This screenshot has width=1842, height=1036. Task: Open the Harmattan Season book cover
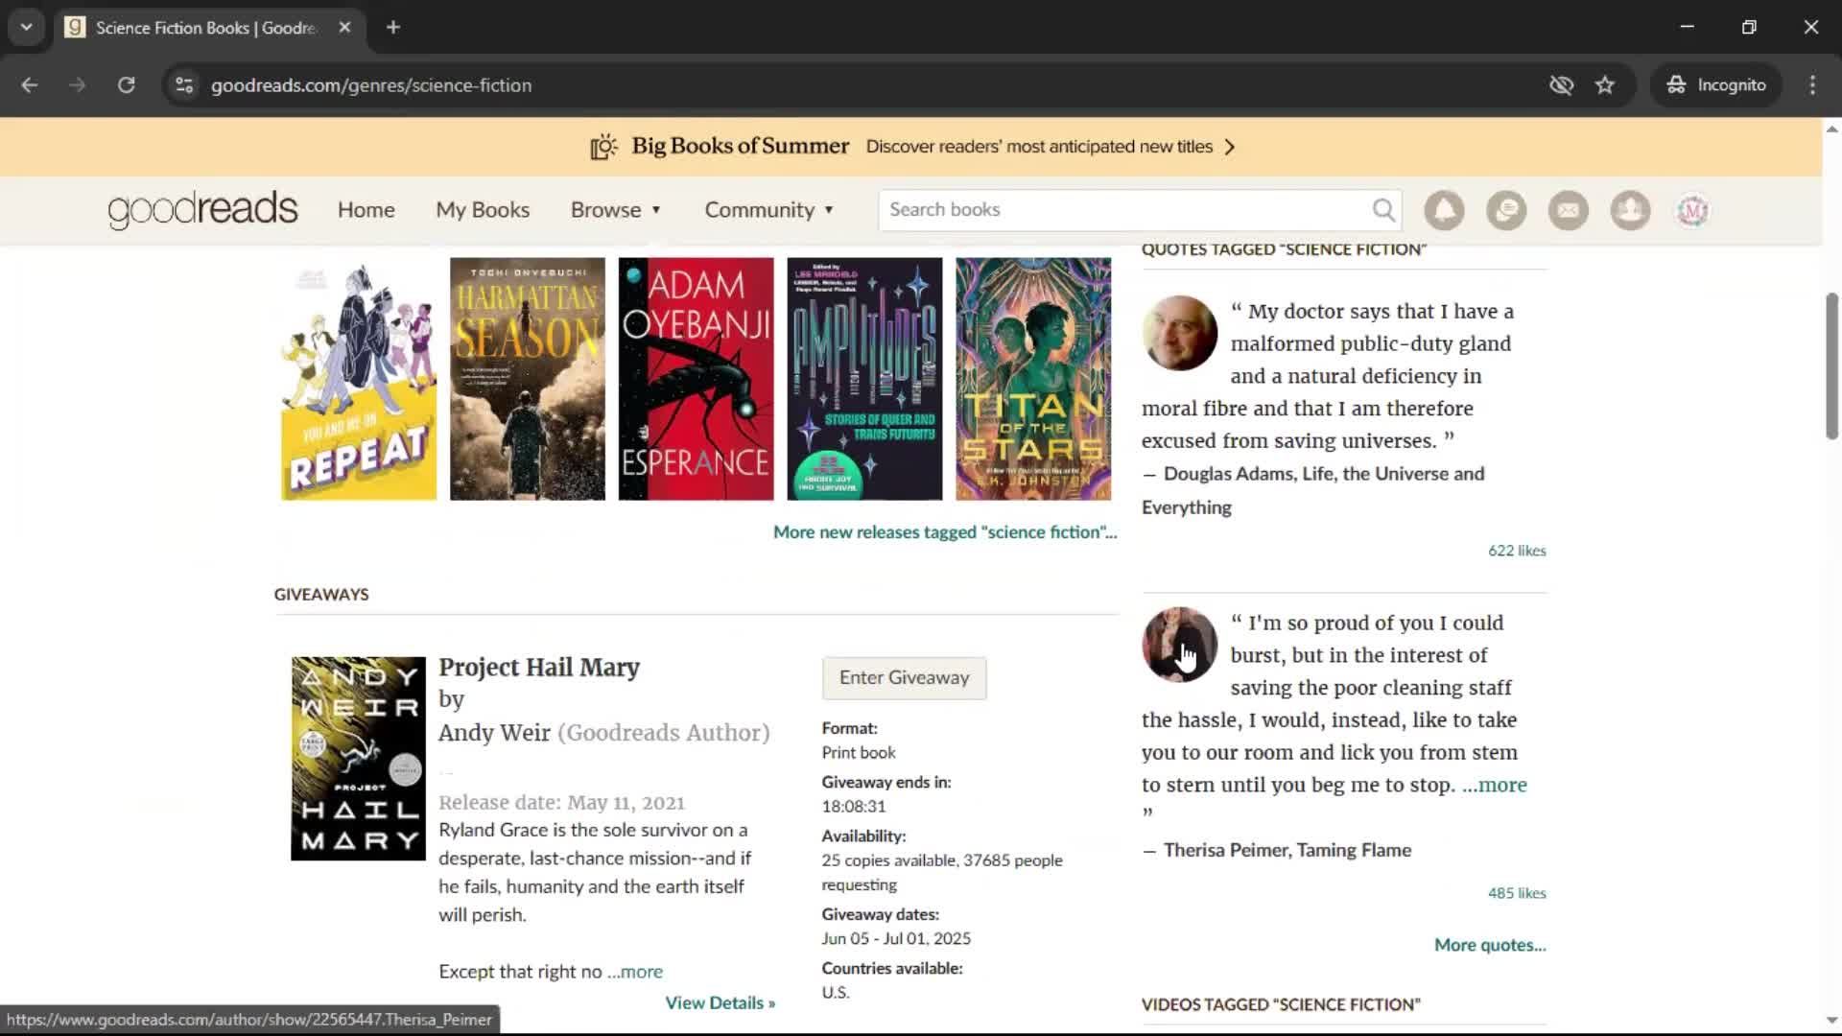pyautogui.click(x=528, y=379)
